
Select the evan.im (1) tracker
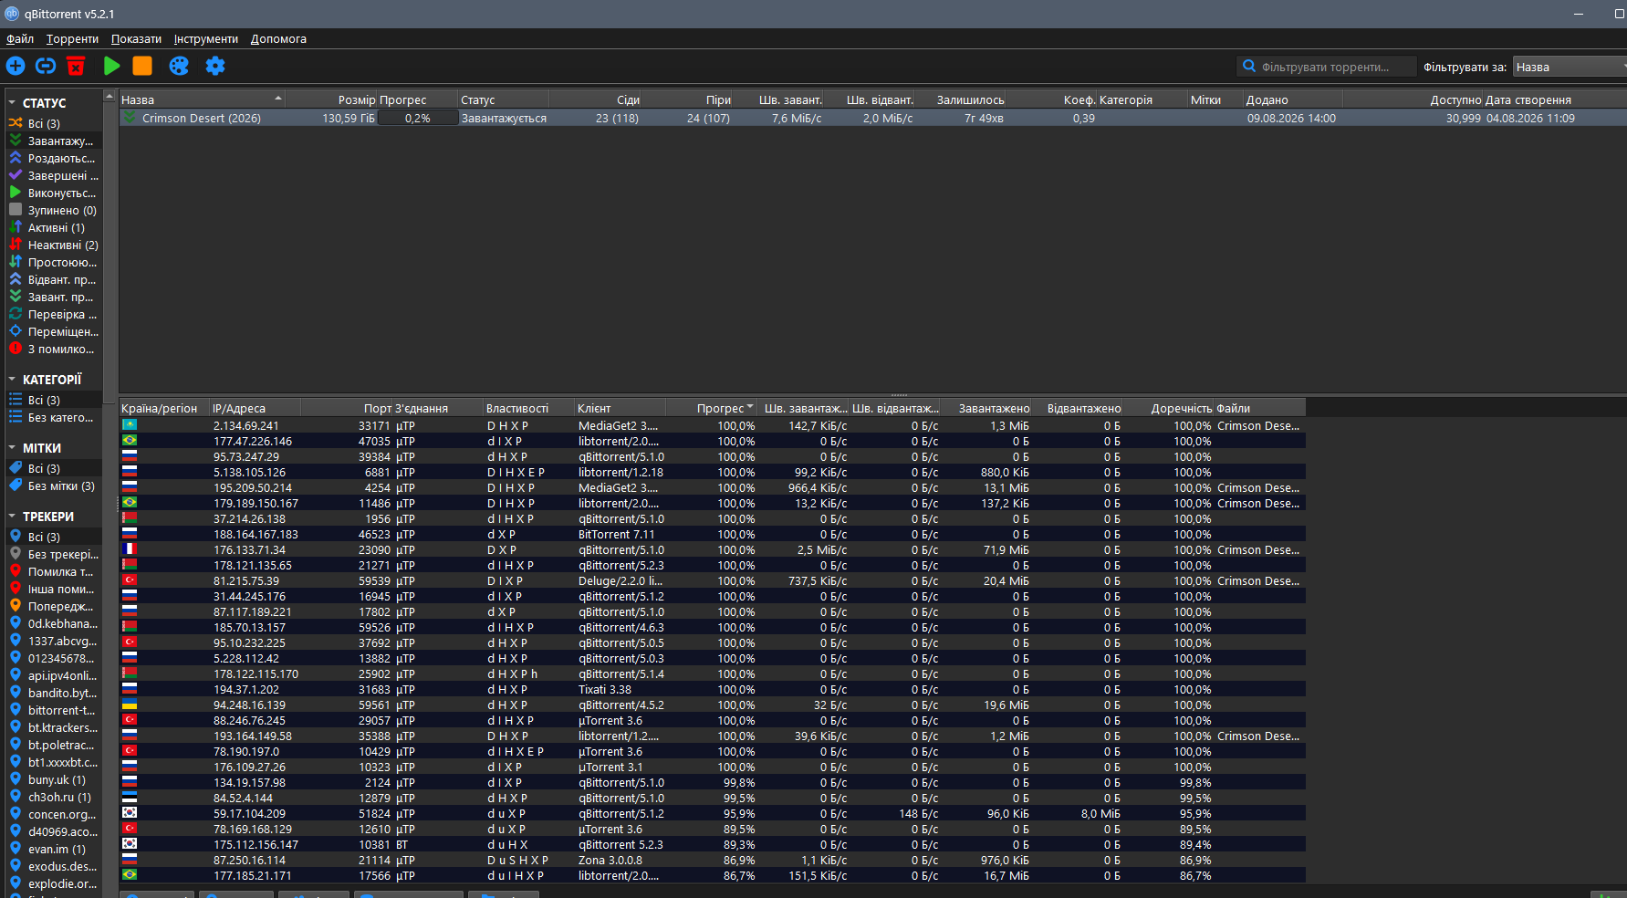point(53,849)
